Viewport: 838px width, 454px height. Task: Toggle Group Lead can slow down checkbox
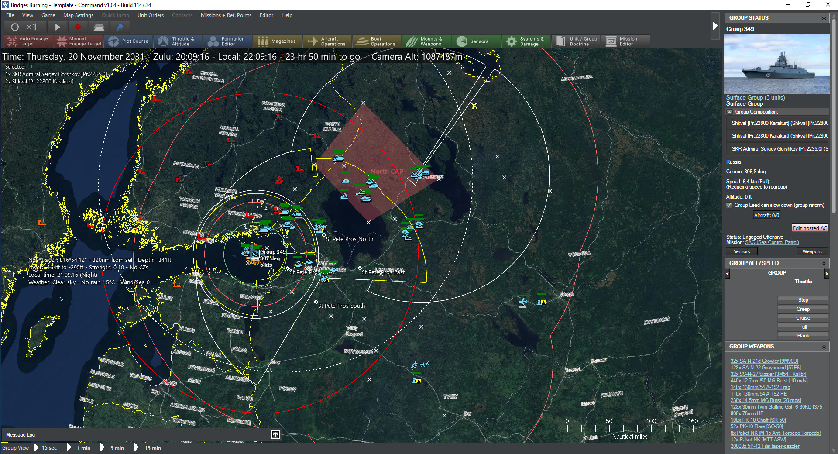coord(729,205)
